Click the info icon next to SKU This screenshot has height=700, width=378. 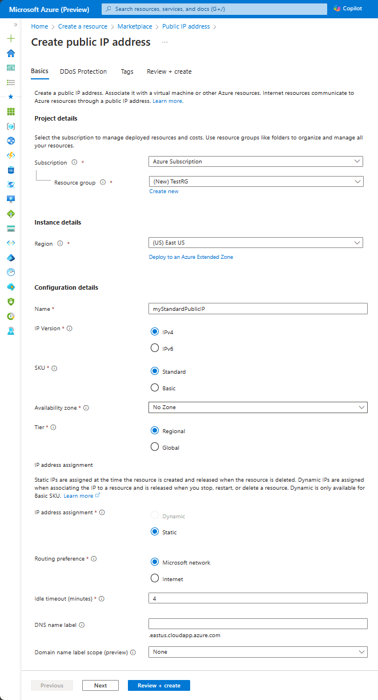[x=54, y=368]
